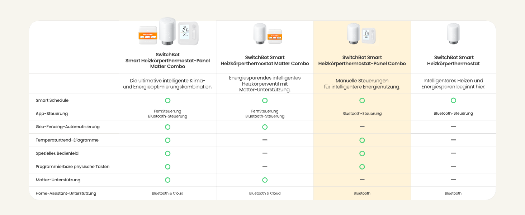Image resolution: width=525 pixels, height=215 pixels.
Task: Select the SwitchBot Smart Heizkörperthermostat title
Action: (x=454, y=61)
